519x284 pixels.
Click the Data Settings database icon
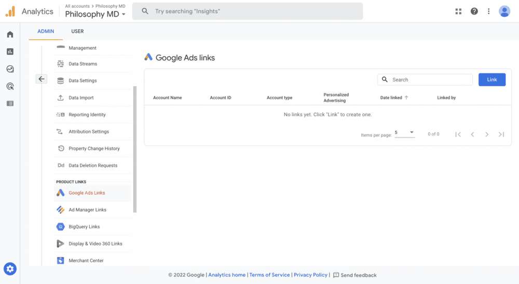click(x=61, y=80)
